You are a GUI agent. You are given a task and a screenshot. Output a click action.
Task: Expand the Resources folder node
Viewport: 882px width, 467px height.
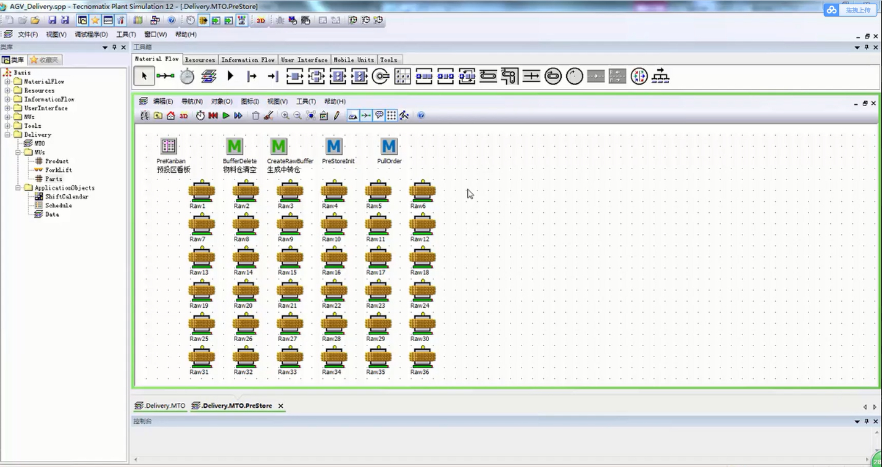point(7,91)
